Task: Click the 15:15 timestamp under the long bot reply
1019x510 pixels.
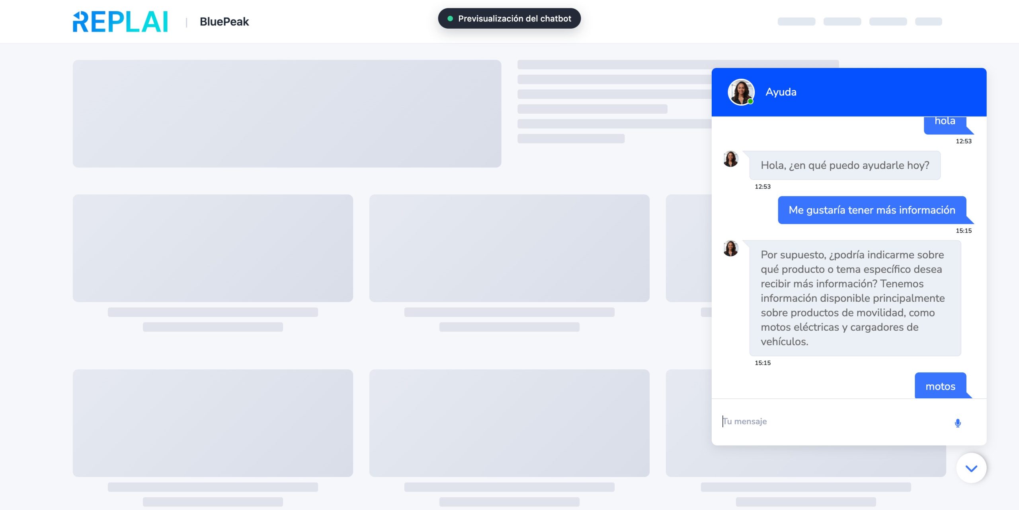Action: (762, 363)
